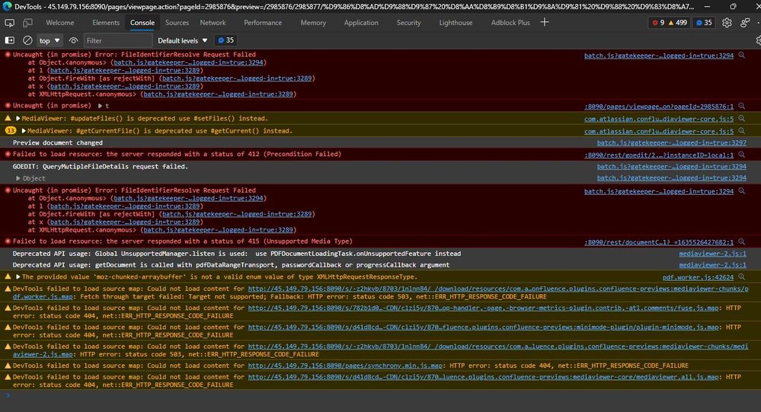Switch to the Welcome tab

coord(59,23)
